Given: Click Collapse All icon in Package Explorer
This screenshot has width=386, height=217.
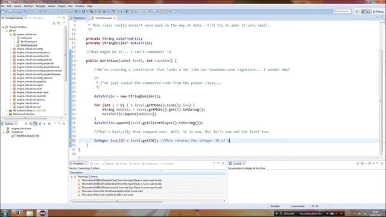Looking at the screenshot, I should pos(54,23).
